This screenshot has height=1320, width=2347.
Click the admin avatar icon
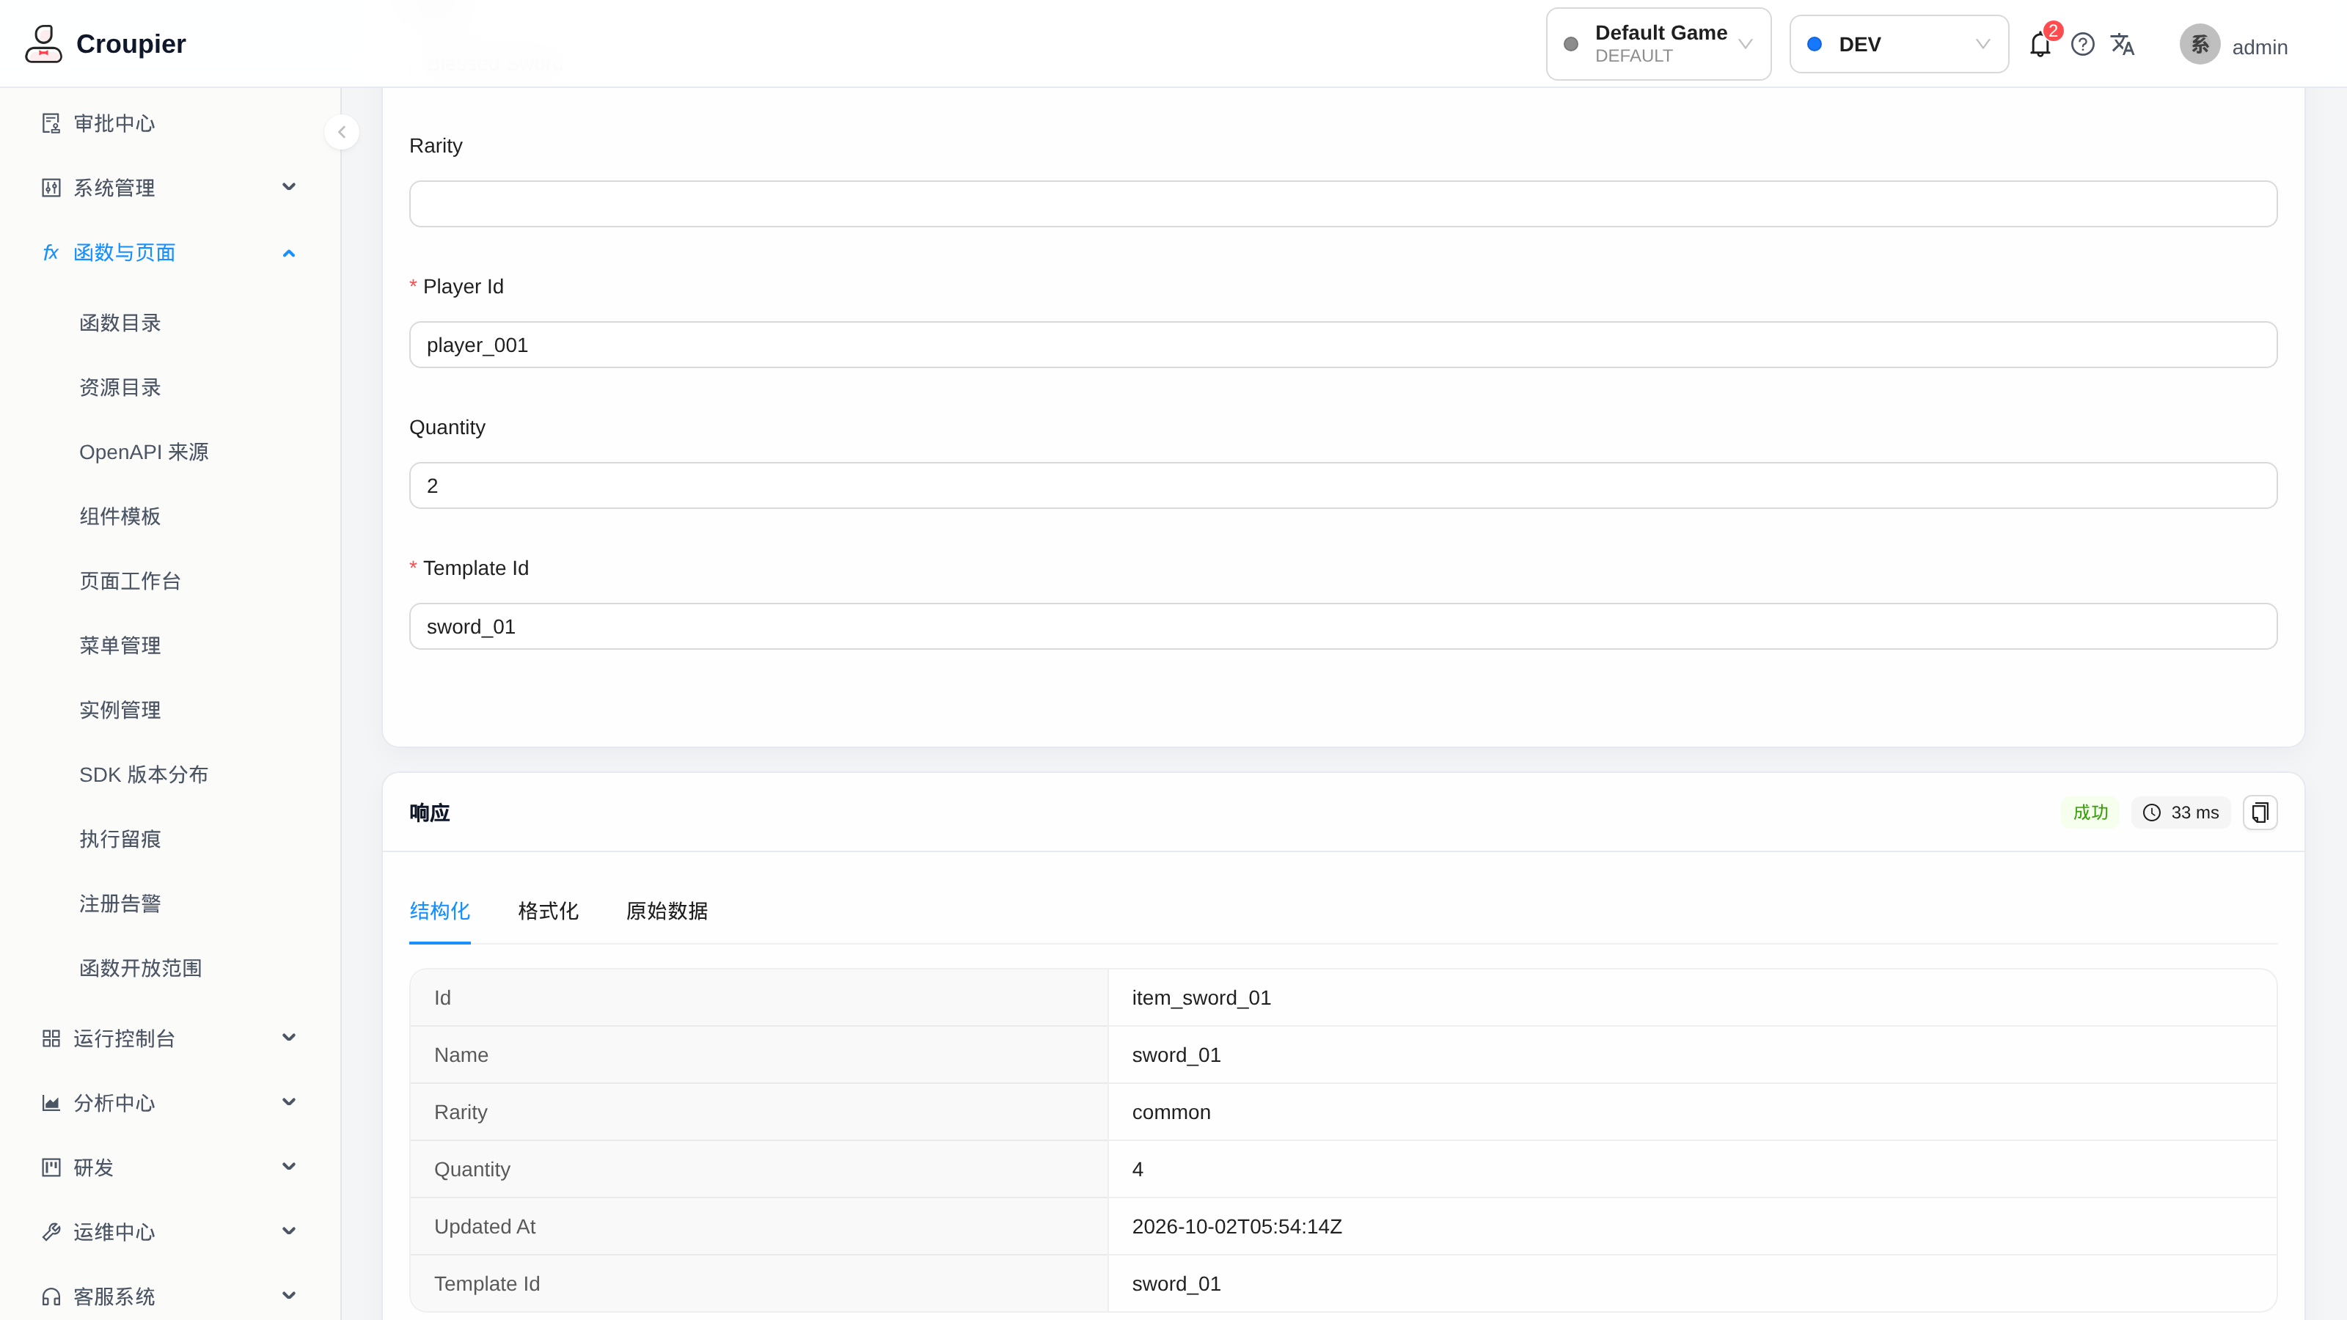2200,45
